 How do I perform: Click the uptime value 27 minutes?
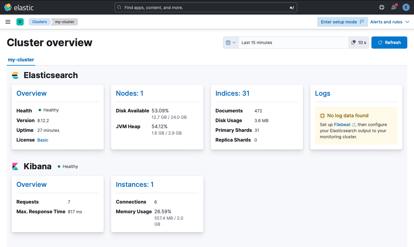(48, 130)
